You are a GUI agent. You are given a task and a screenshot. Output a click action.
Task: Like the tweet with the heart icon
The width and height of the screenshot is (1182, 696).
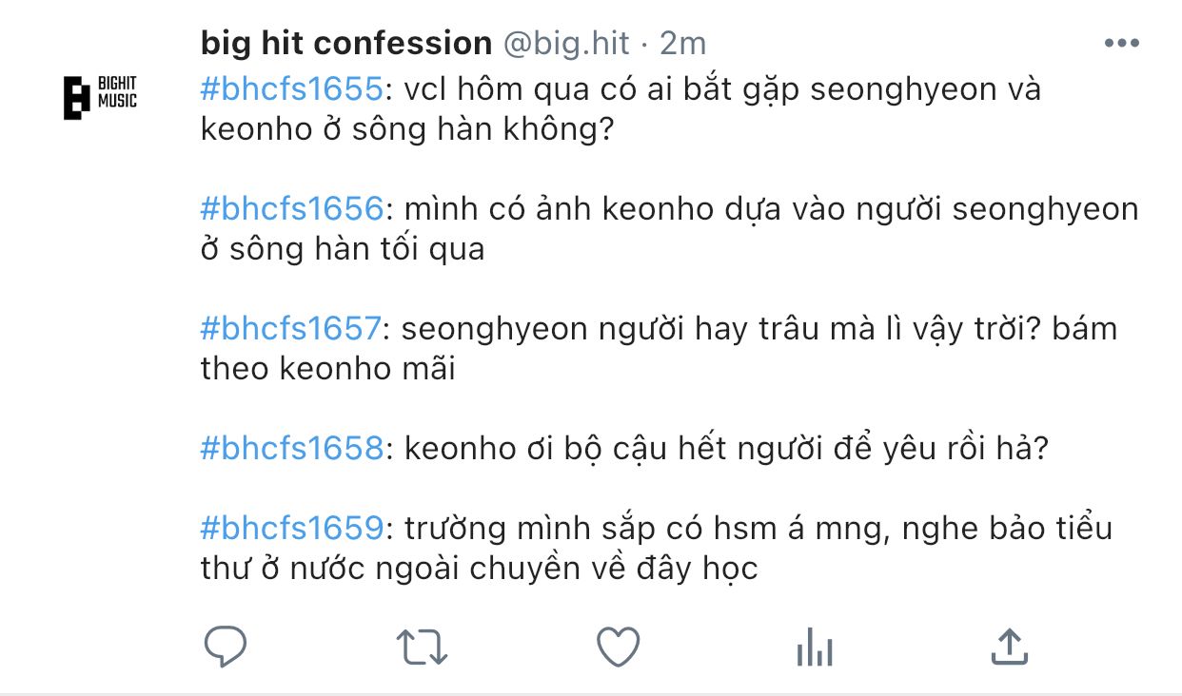(618, 648)
